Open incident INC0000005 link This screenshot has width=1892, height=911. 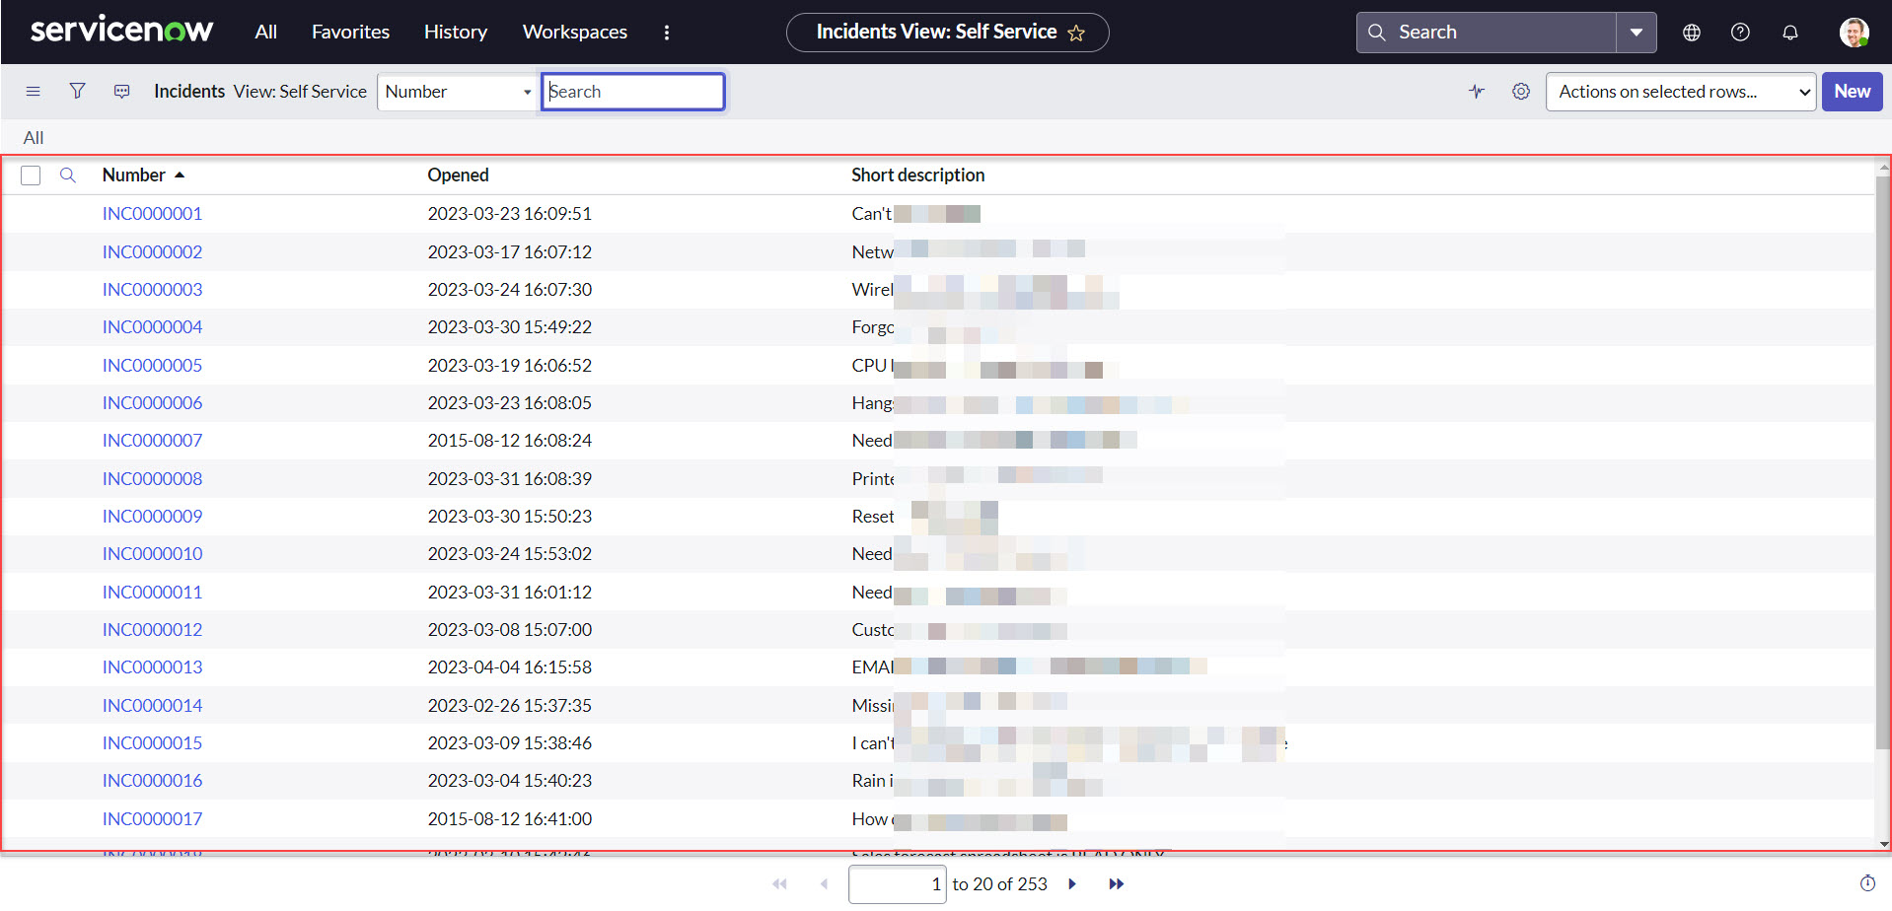point(152,365)
